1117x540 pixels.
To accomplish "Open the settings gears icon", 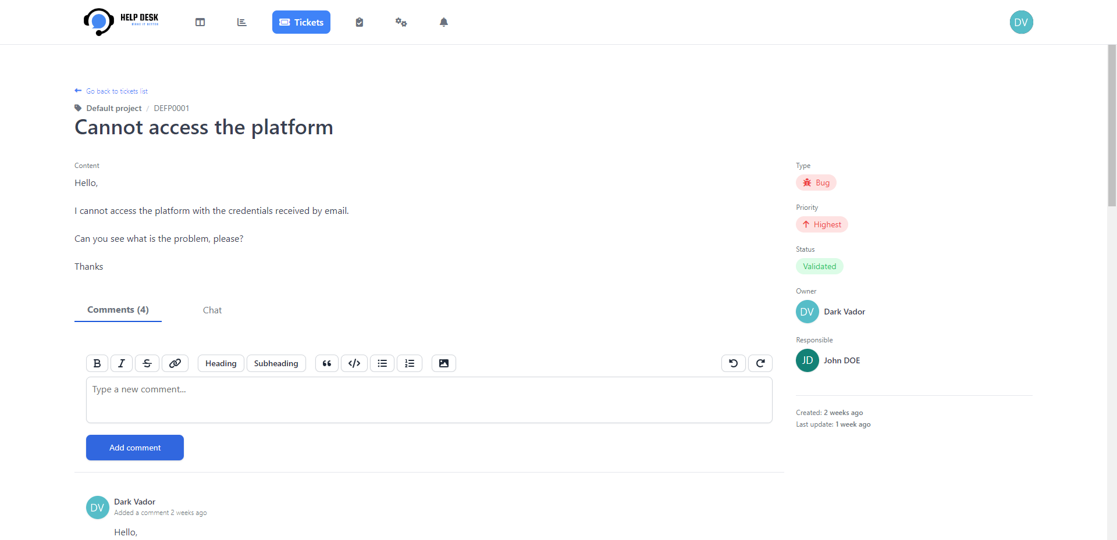I will click(401, 22).
